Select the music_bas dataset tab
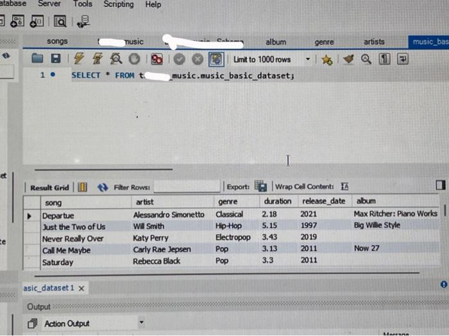 [428, 42]
